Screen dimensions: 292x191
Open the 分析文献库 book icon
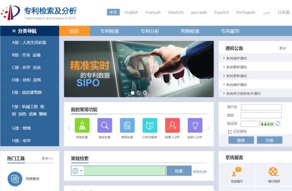[150, 125]
